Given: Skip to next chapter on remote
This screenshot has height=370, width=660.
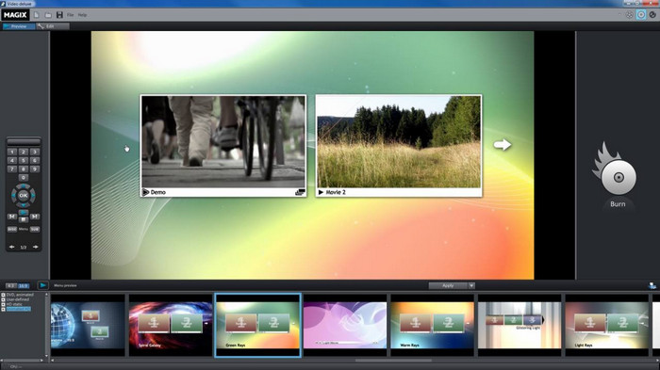Looking at the screenshot, I should point(35,217).
